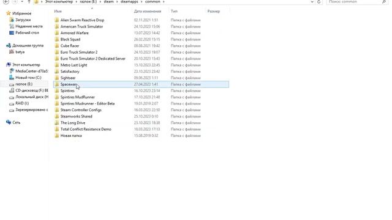Click the Загрузки downloads icon in sidebar
The width and height of the screenshot is (392, 220).
(12, 20)
